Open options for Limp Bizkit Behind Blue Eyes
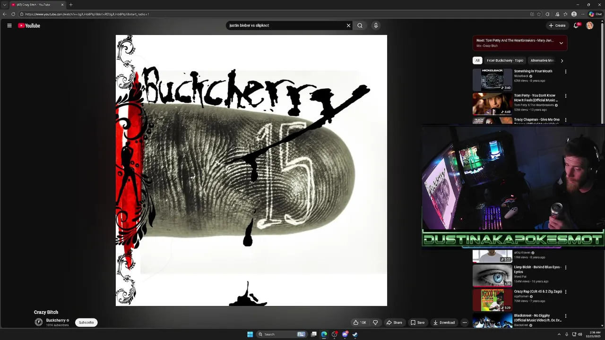Viewport: 605px width, 340px height. [x=565, y=267]
